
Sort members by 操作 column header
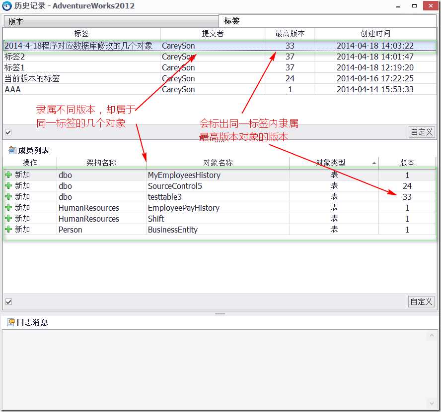pyautogui.click(x=29, y=163)
